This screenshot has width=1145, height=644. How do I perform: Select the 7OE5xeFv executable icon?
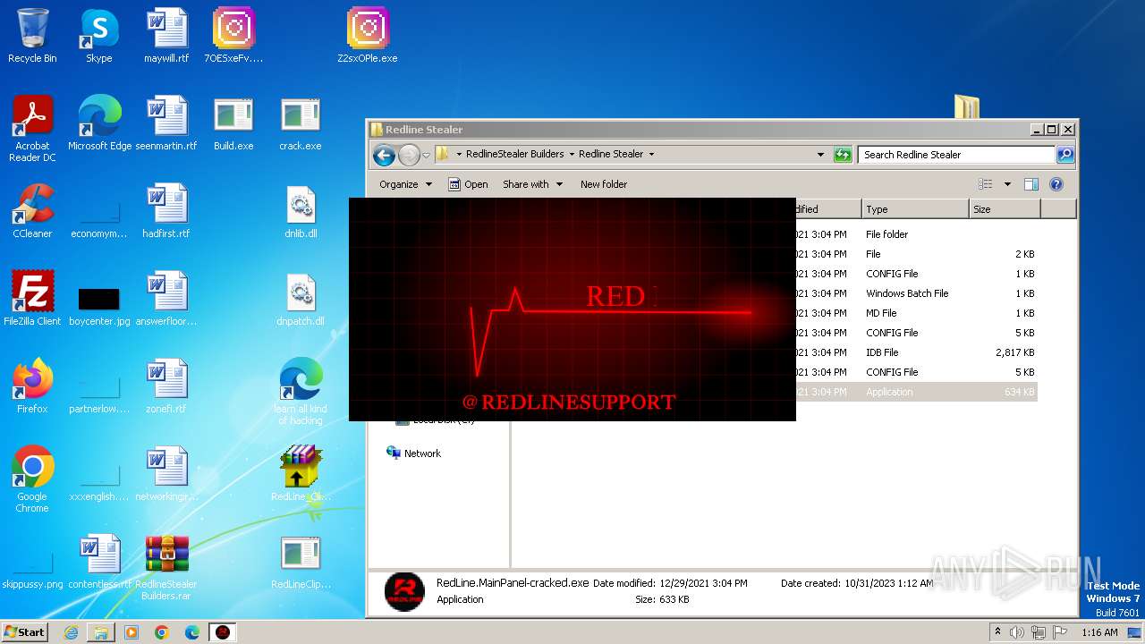[233, 36]
